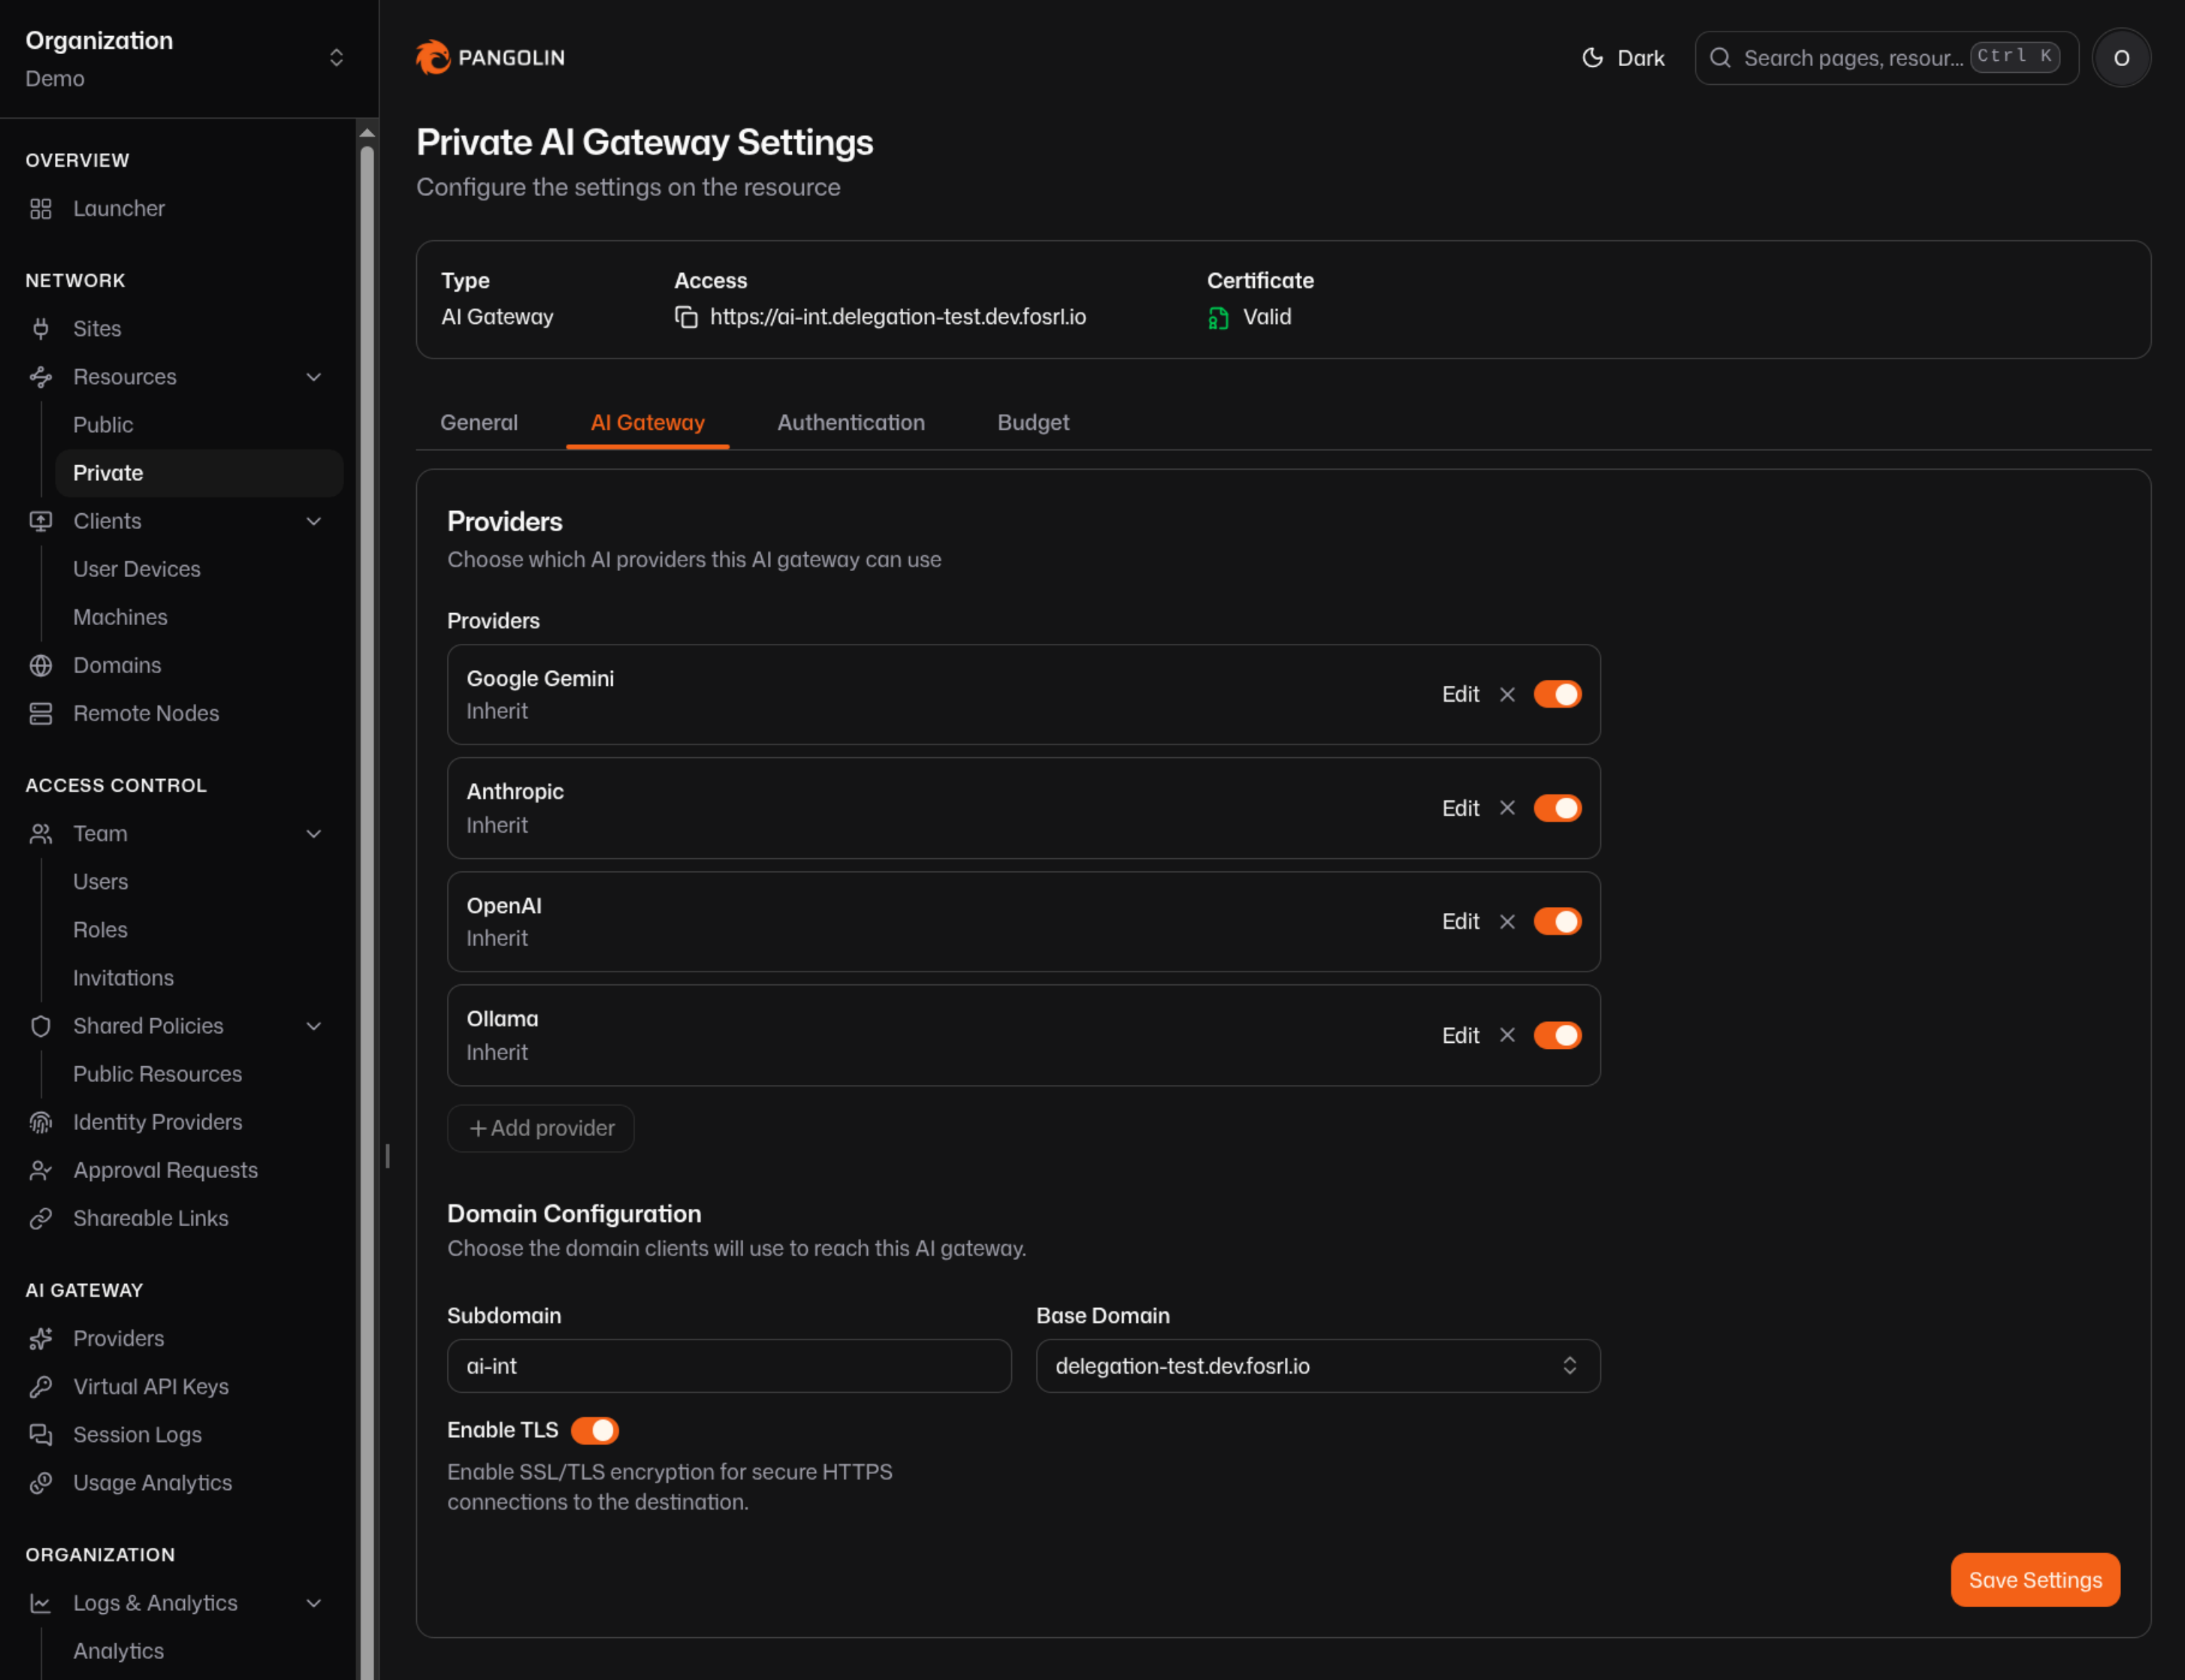
Task: Toggle the Enable TLS switch
Action: pos(595,1430)
